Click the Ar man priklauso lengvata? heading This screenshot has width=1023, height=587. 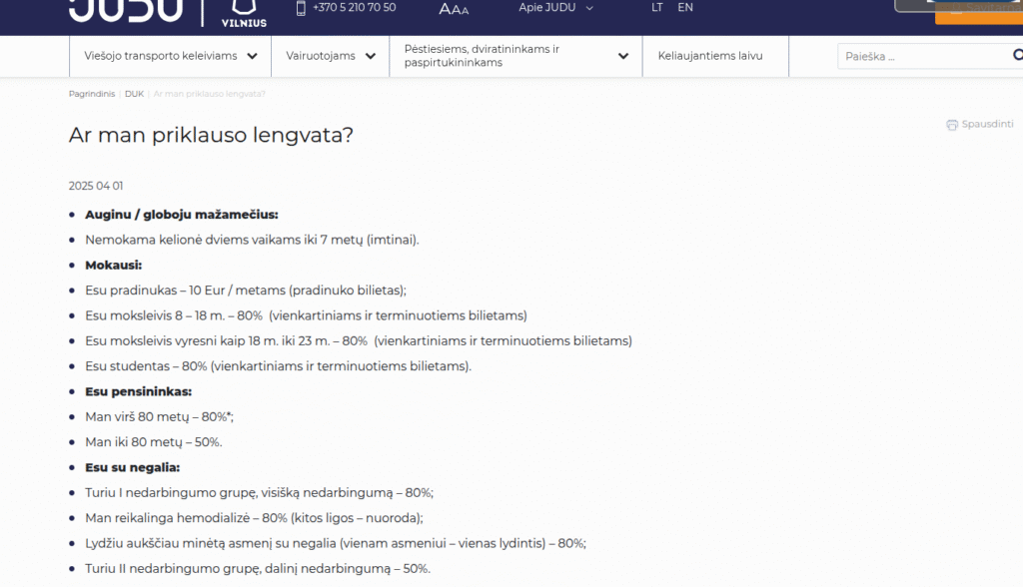coord(211,135)
